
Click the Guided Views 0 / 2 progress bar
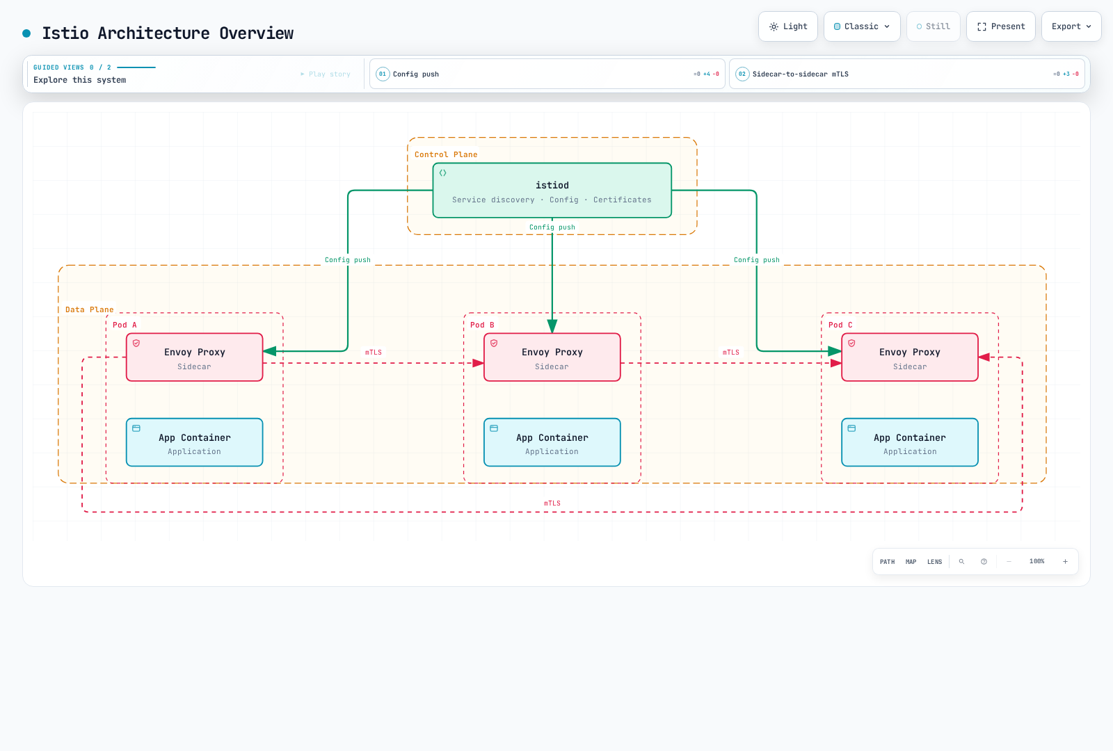136,67
